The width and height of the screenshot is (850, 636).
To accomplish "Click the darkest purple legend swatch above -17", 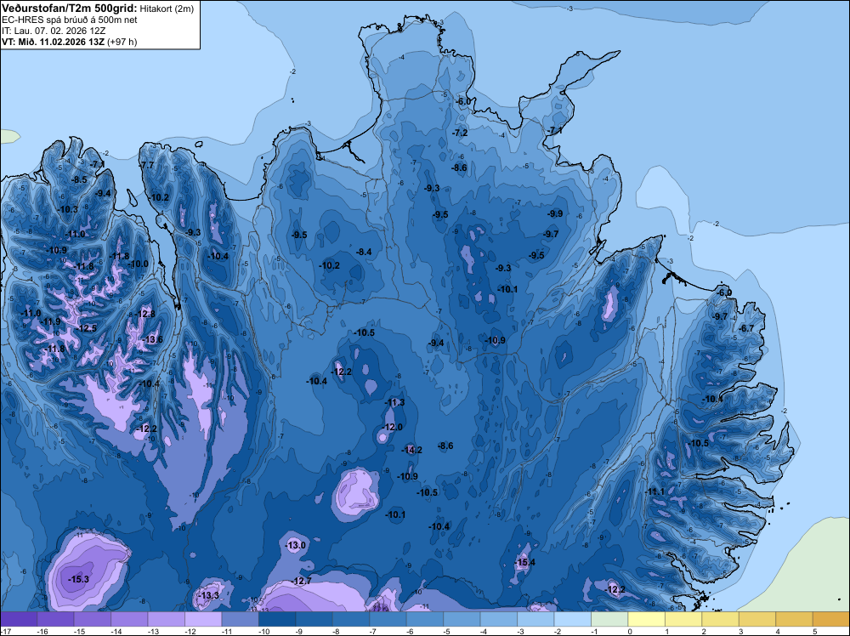I will point(19,619).
